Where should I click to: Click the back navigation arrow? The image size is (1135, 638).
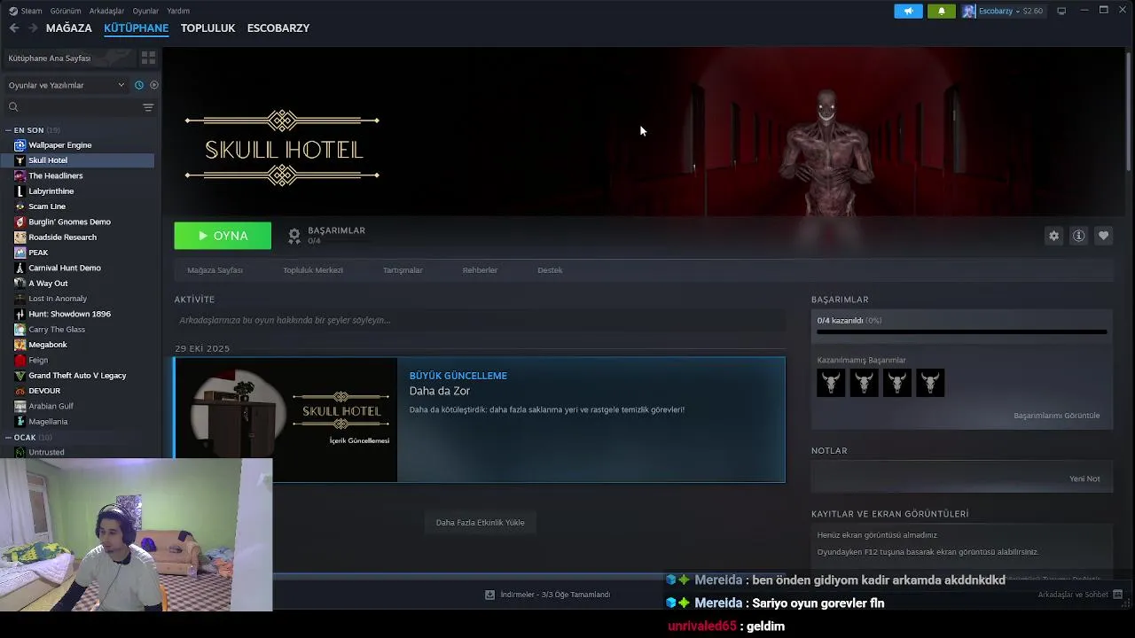(x=13, y=28)
